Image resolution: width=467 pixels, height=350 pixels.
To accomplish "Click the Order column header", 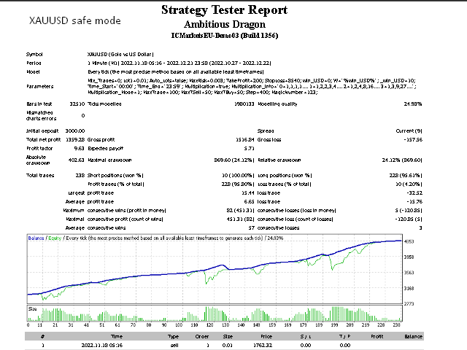I will [207, 335].
